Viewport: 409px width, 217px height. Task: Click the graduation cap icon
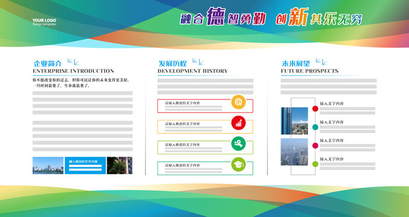tap(238, 165)
